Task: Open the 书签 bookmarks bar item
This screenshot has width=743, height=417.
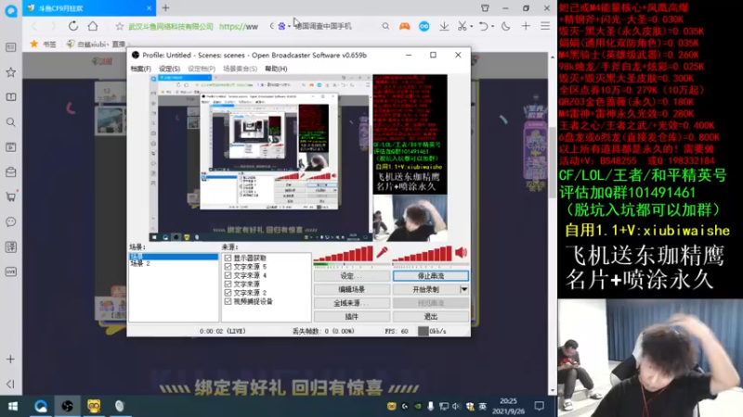Action: click(x=43, y=44)
